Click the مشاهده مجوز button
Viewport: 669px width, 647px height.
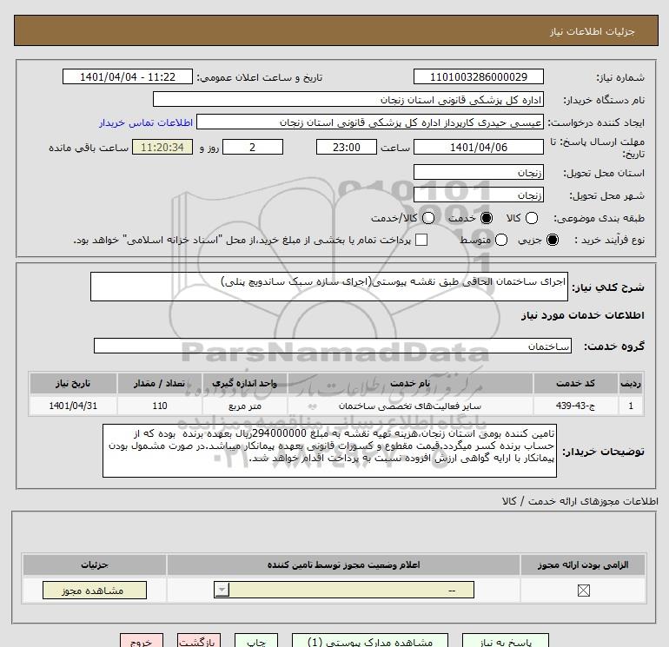click(x=95, y=591)
